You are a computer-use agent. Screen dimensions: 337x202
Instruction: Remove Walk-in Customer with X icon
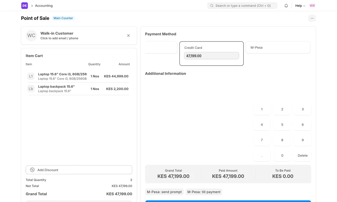pos(128,36)
